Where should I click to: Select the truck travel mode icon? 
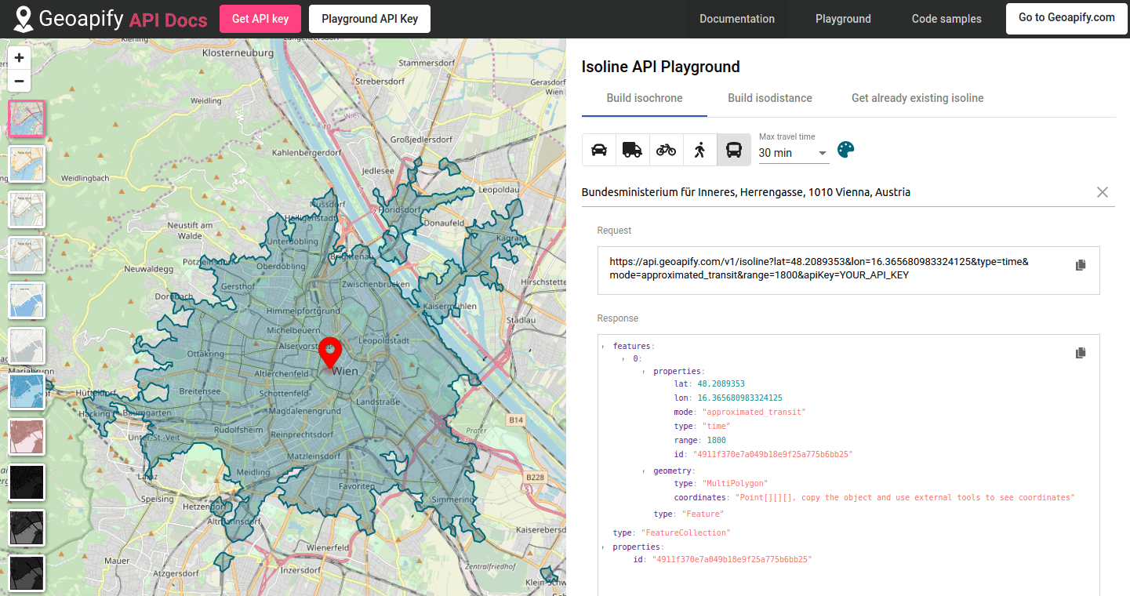(633, 150)
